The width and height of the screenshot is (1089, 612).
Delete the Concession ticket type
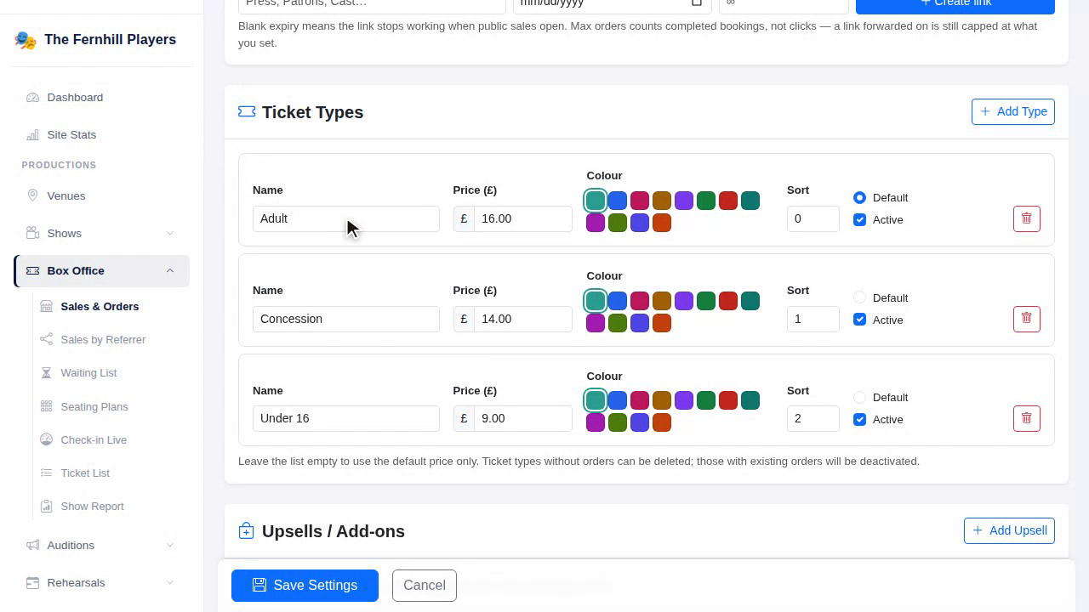click(1027, 319)
